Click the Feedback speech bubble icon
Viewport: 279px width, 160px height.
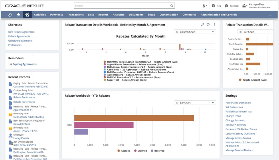[227, 6]
